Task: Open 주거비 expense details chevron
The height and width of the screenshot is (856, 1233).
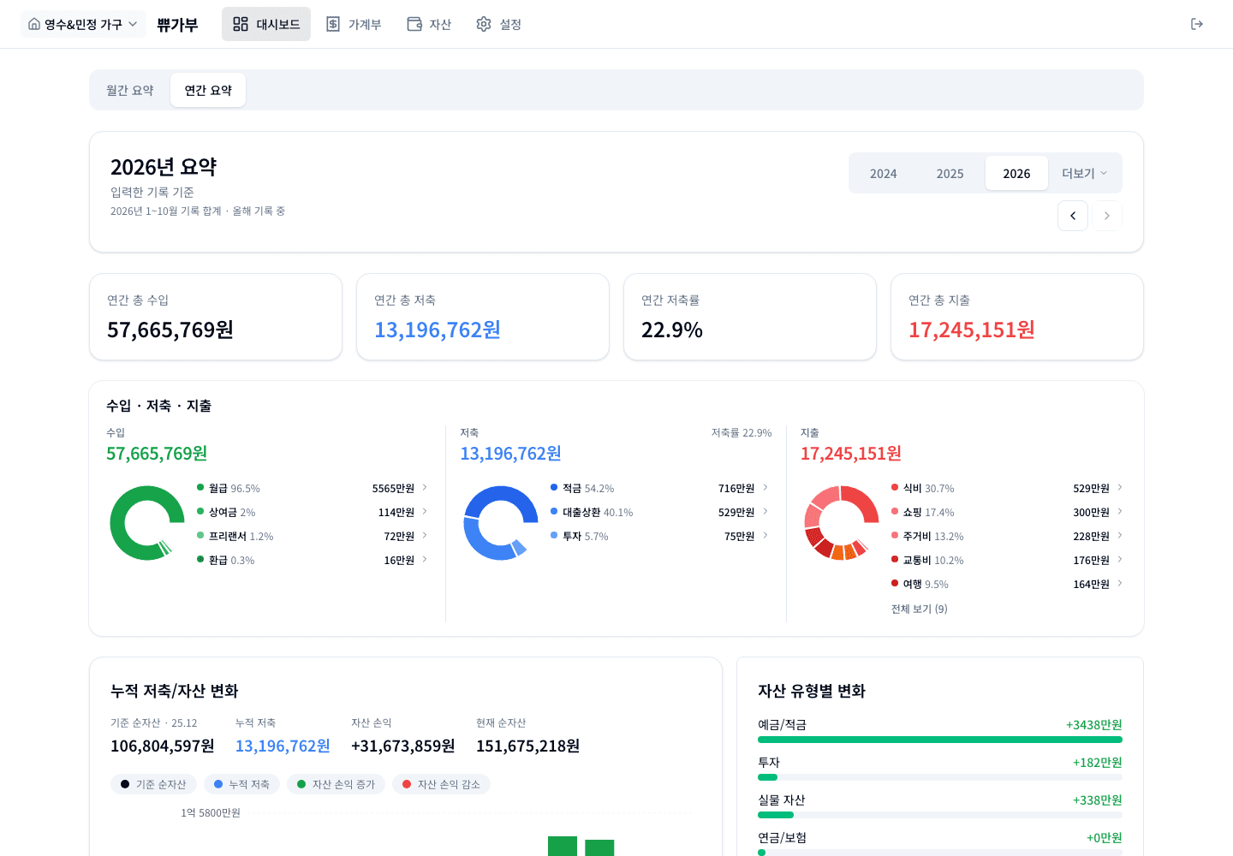Action: (1120, 536)
